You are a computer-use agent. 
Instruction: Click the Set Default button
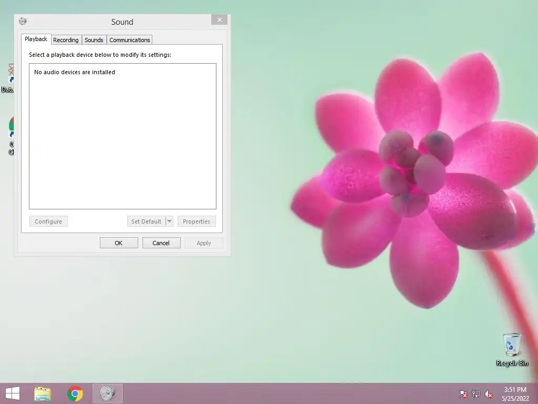tap(146, 221)
